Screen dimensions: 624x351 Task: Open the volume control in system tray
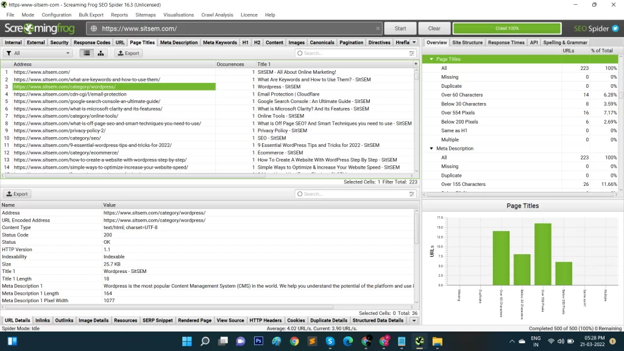point(561,341)
